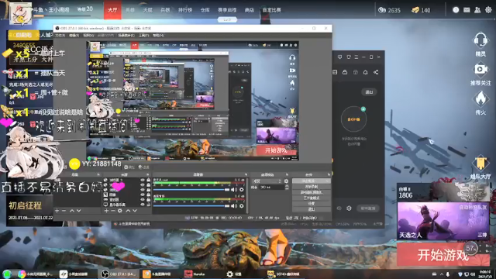The width and height of the screenshot is (496, 279).
Task: Mute the first OBS mixer channel speaker
Action: (234, 189)
